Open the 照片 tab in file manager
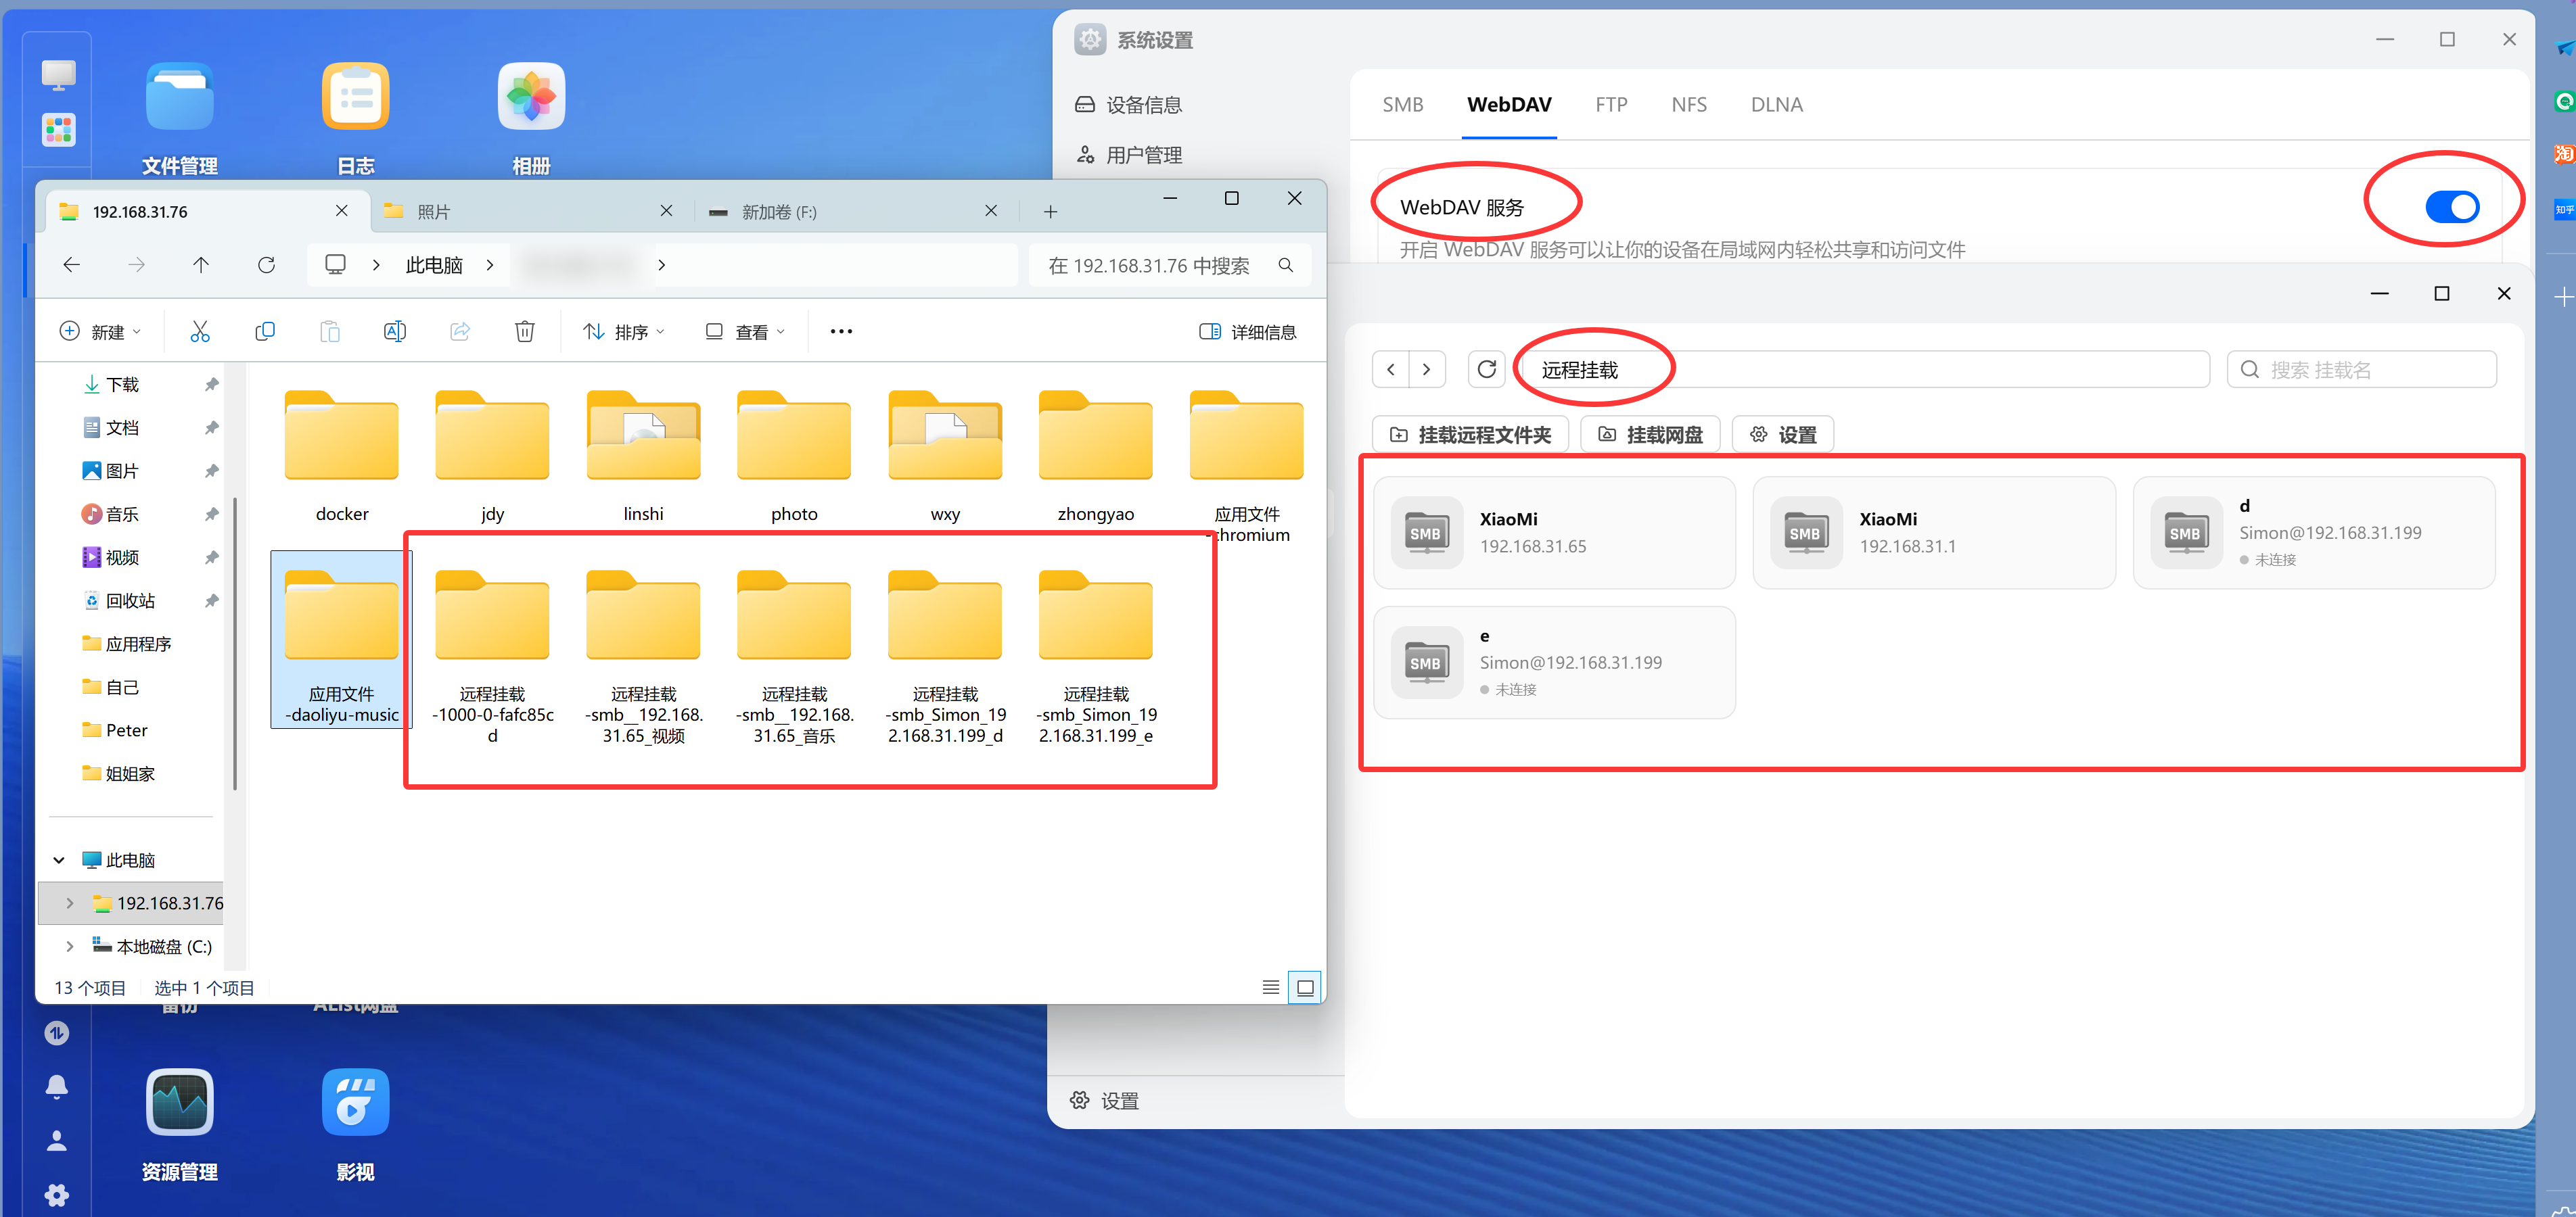 pyautogui.click(x=433, y=211)
